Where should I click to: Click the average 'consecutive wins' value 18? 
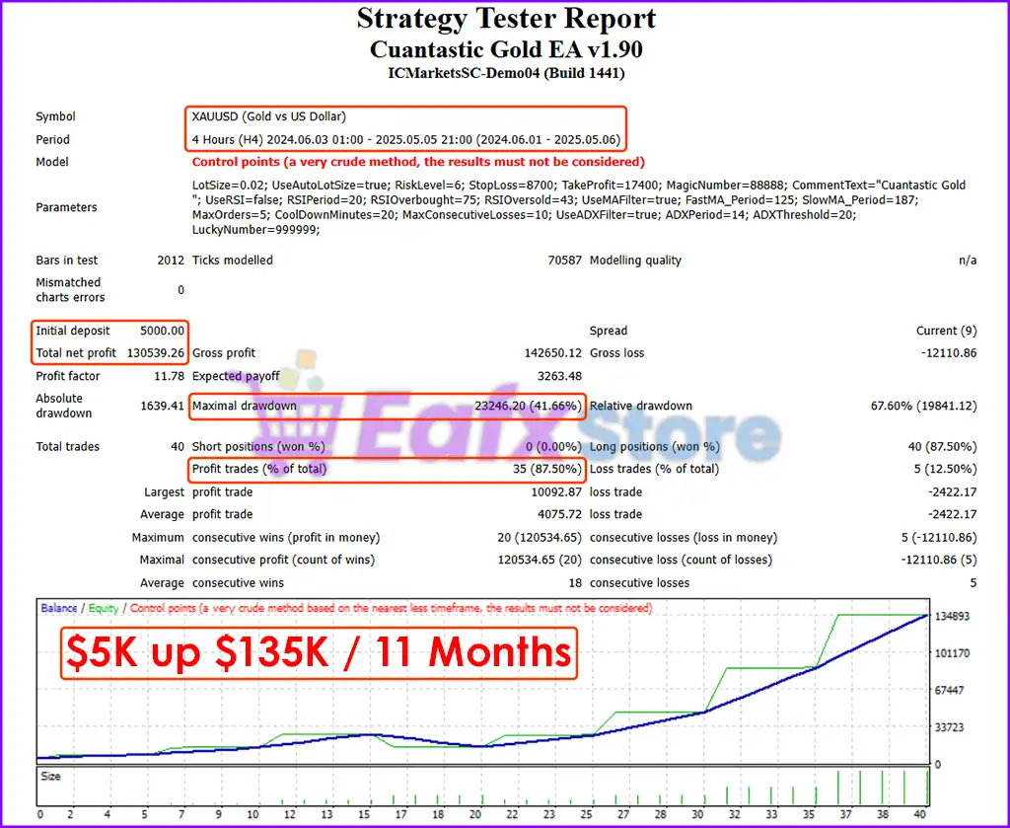pos(575,583)
